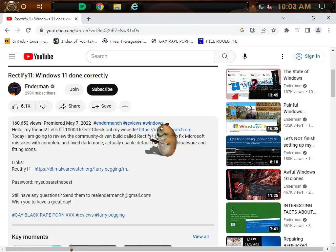Go back with the browser back arrow

tap(7, 31)
